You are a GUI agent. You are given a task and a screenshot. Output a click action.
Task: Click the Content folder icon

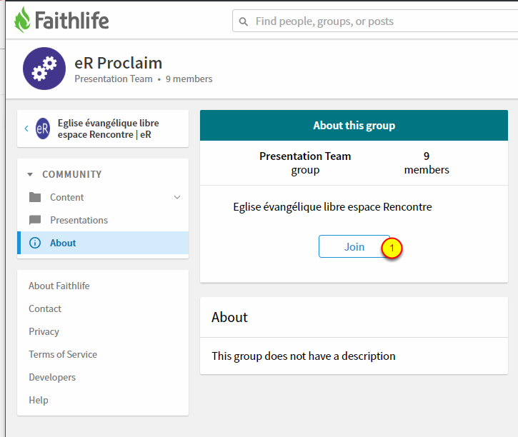pos(35,198)
